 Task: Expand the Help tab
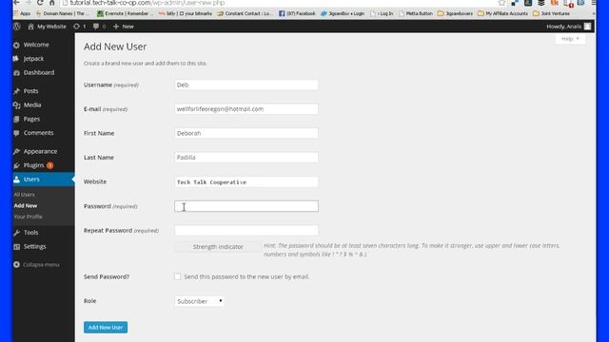click(x=570, y=39)
